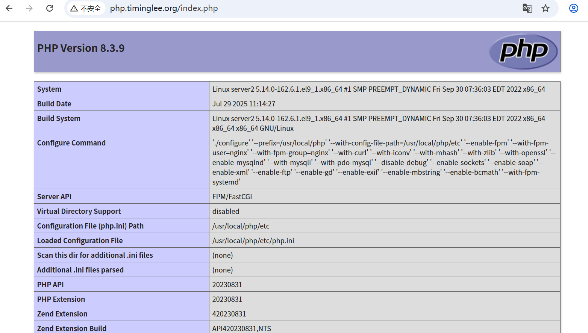Reload the phpinfo page

tap(50, 8)
